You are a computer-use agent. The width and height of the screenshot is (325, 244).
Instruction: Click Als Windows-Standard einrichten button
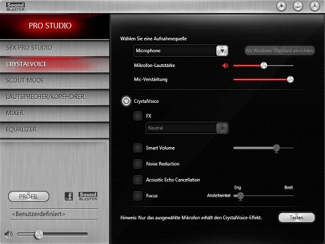pos(279,51)
